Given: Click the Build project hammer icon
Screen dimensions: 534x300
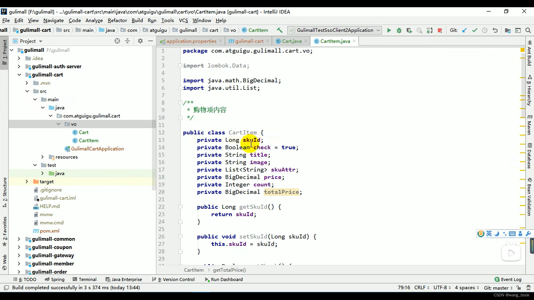Looking at the screenshot, I should click(280, 30).
